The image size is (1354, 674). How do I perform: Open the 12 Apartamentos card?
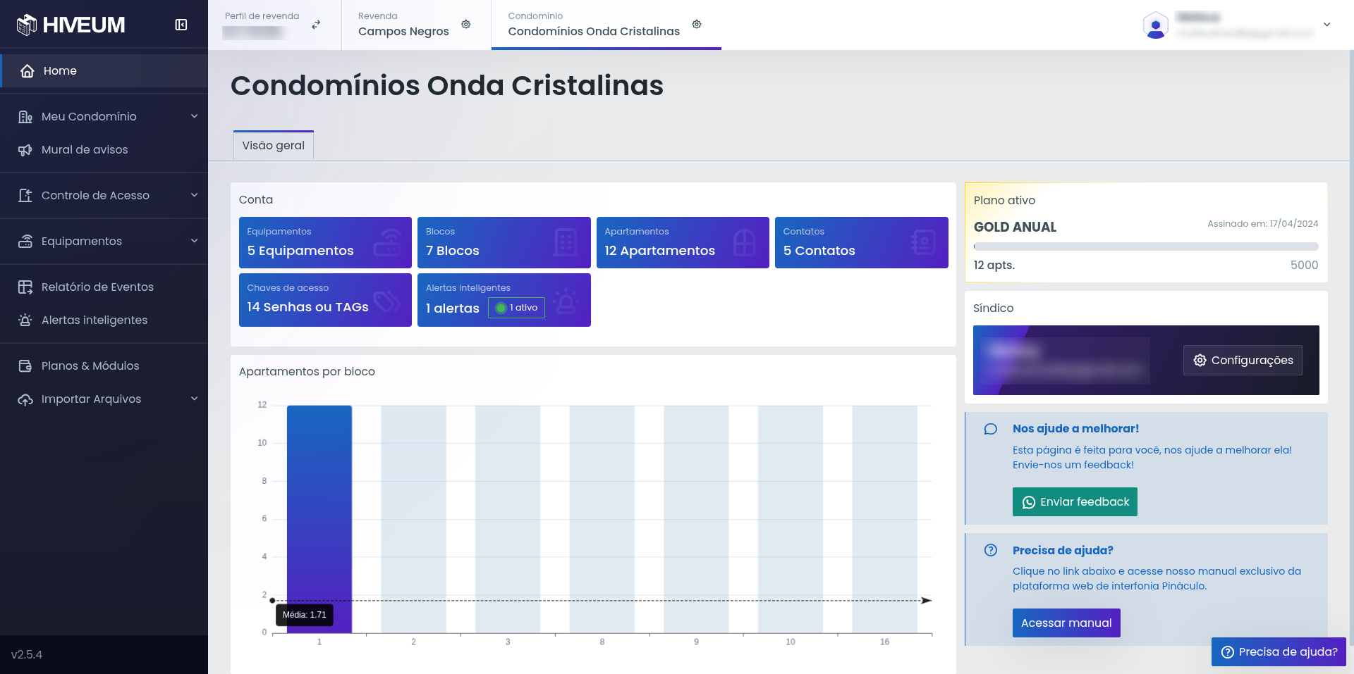pyautogui.click(x=682, y=242)
